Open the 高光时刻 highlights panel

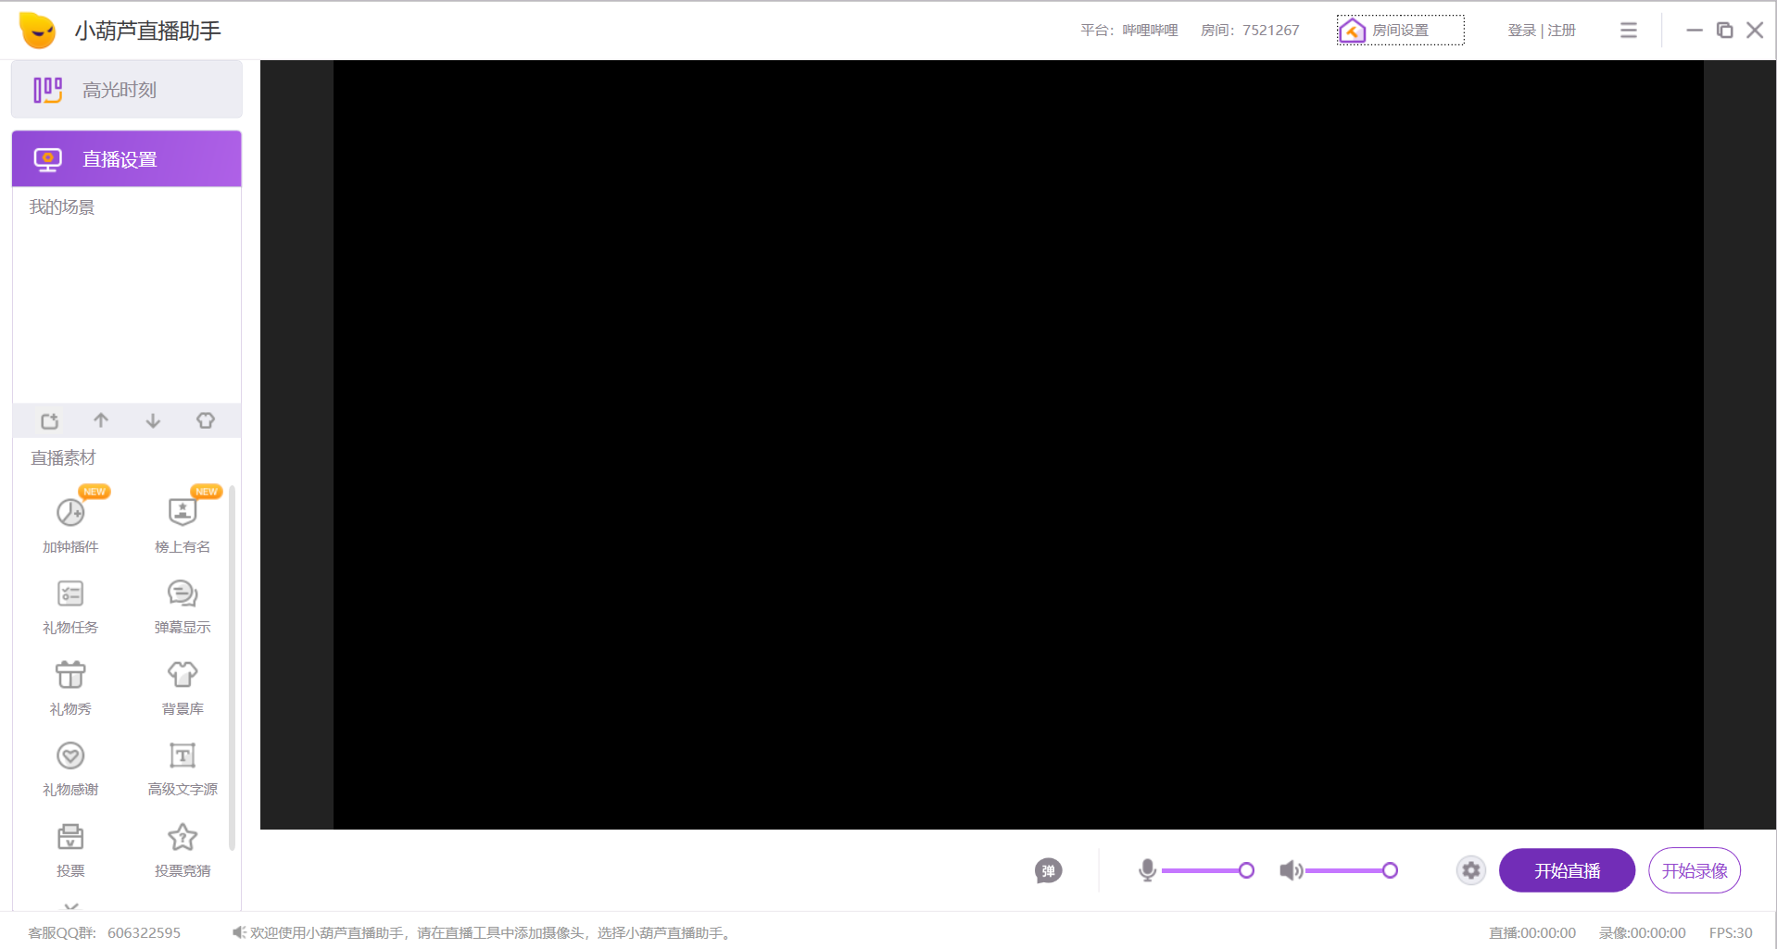[127, 90]
